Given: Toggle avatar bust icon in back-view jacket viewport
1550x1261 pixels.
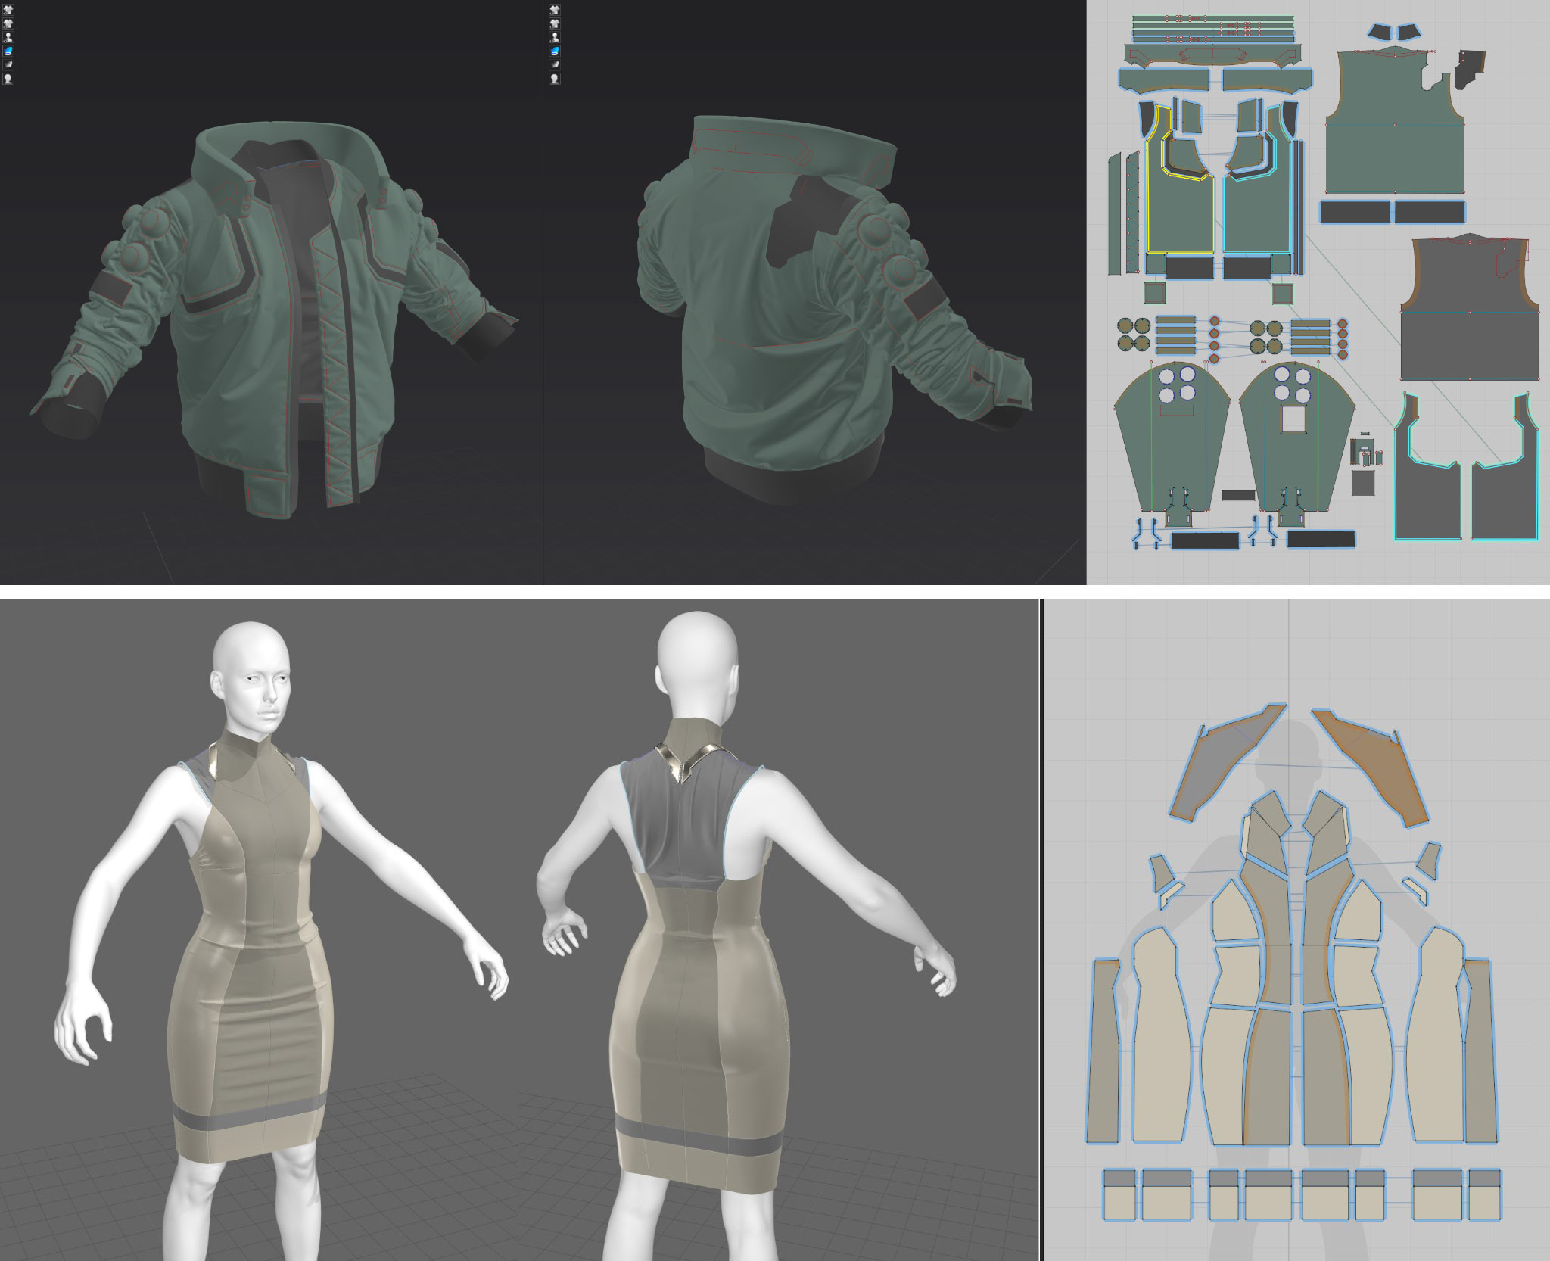Looking at the screenshot, I should coord(555,37).
